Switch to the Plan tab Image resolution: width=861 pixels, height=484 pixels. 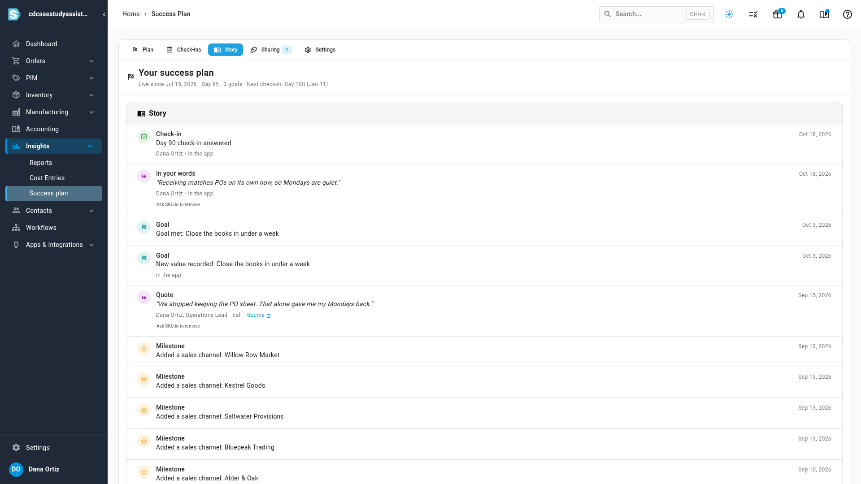143,50
